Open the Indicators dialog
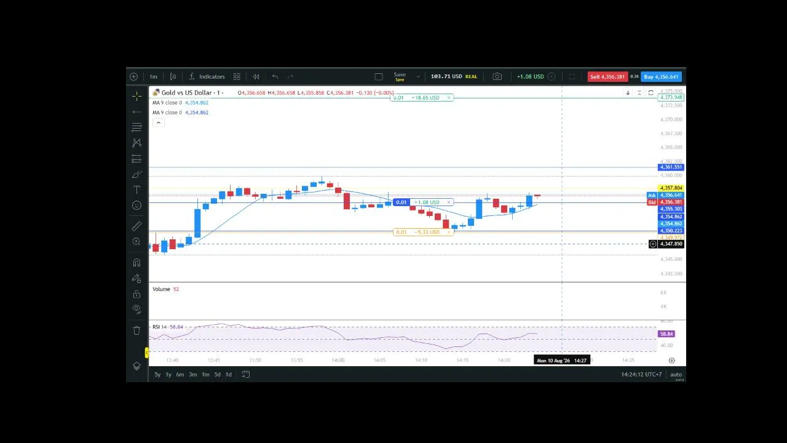 [x=207, y=77]
